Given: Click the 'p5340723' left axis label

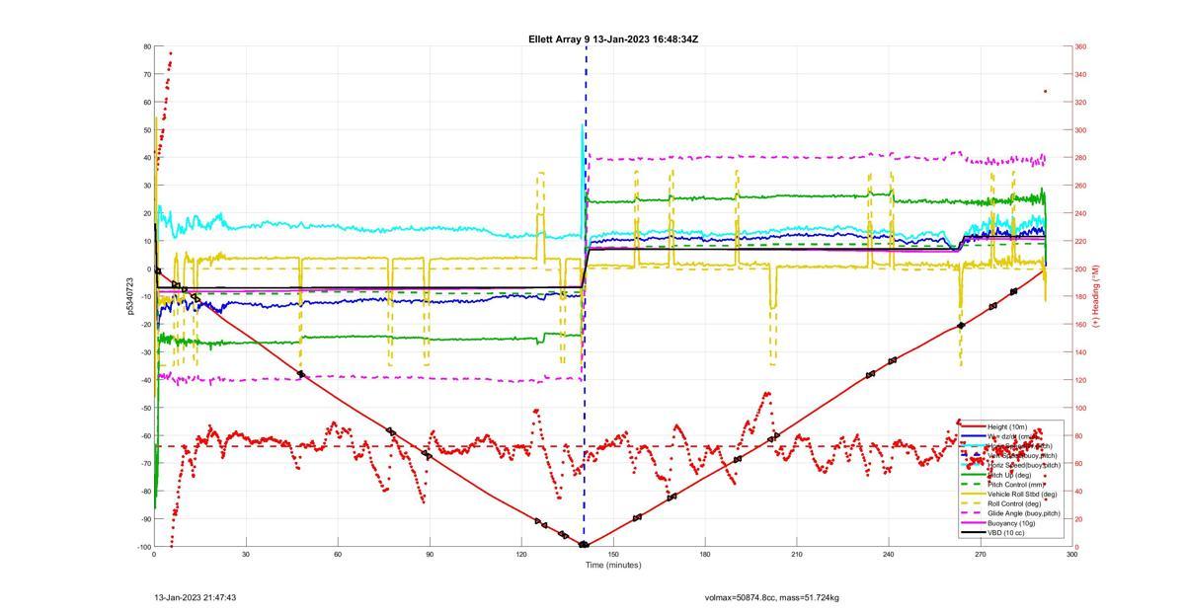Looking at the screenshot, I should tap(129, 296).
